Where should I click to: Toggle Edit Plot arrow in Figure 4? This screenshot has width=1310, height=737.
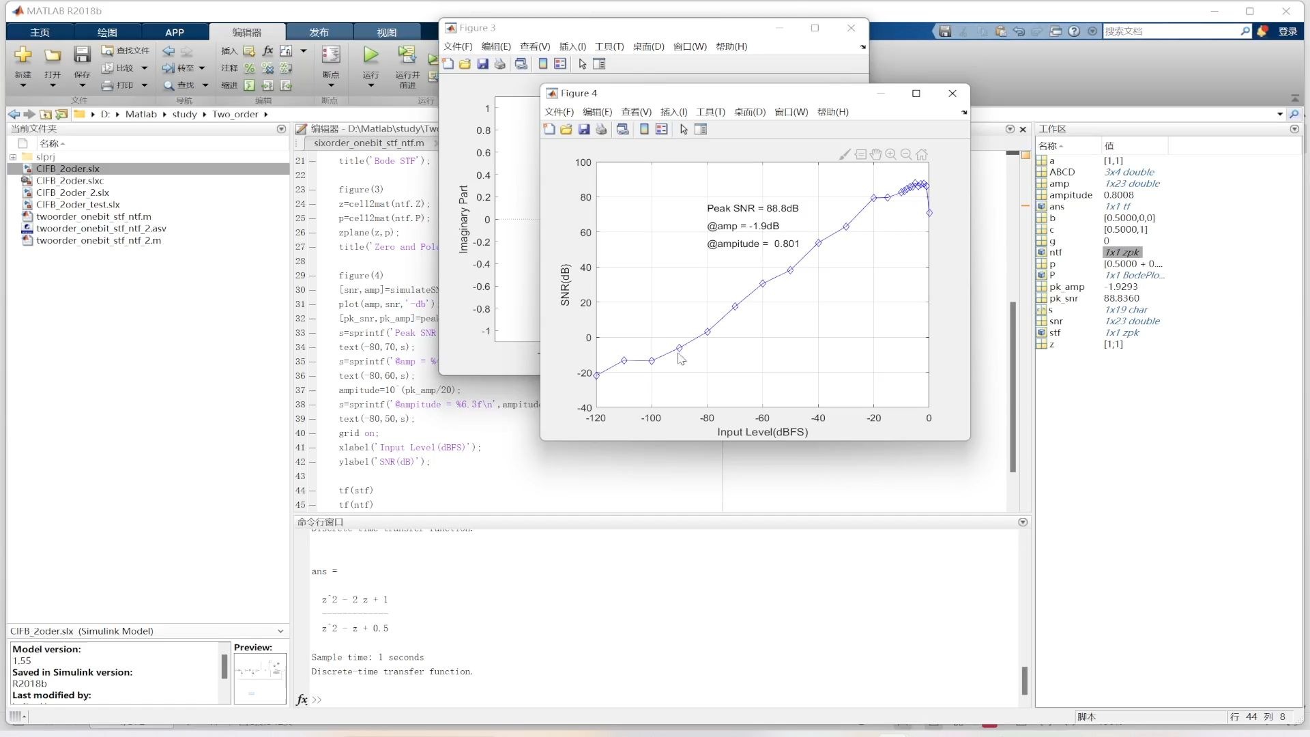(684, 130)
